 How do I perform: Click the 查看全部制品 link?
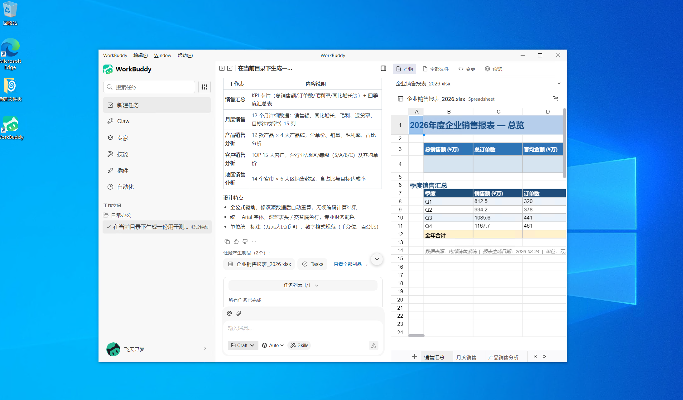(350, 264)
